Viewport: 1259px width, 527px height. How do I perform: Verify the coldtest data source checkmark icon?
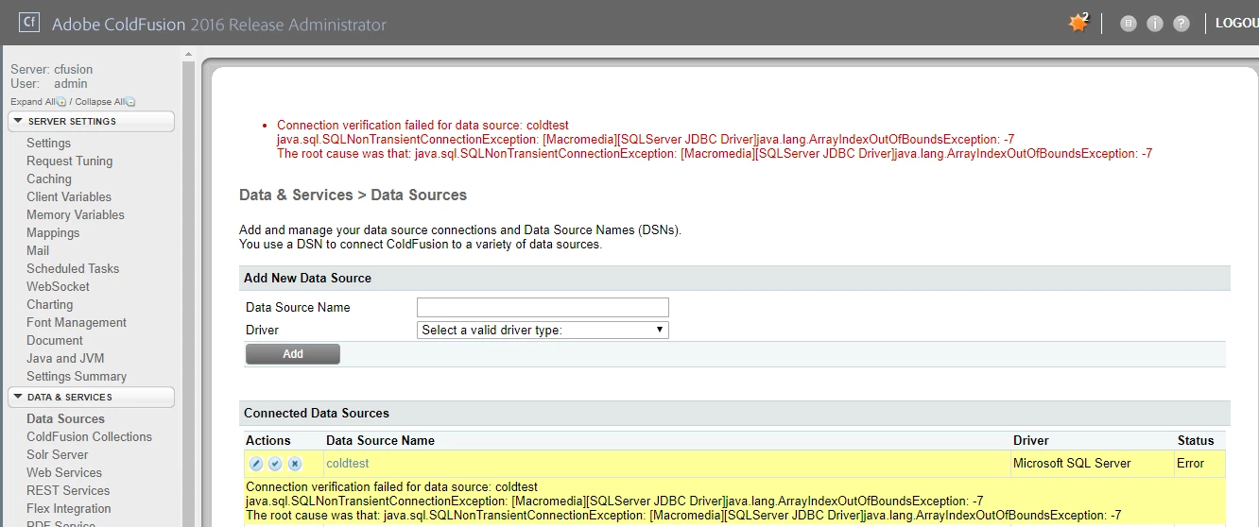click(275, 464)
